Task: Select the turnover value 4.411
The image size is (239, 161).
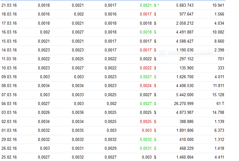Action: (219, 157)
